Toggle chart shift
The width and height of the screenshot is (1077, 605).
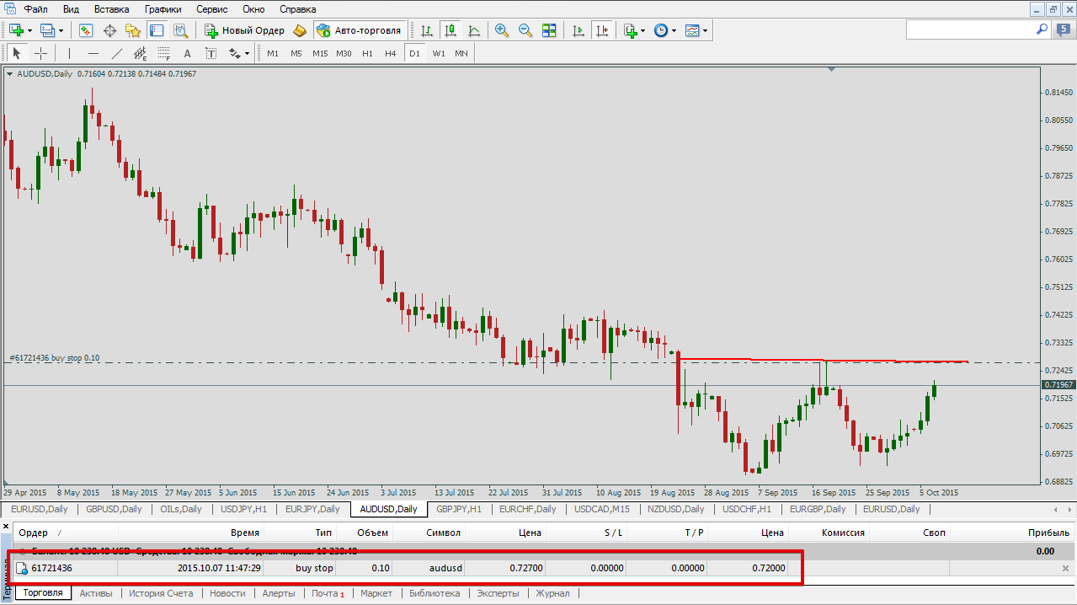pyautogui.click(x=602, y=30)
